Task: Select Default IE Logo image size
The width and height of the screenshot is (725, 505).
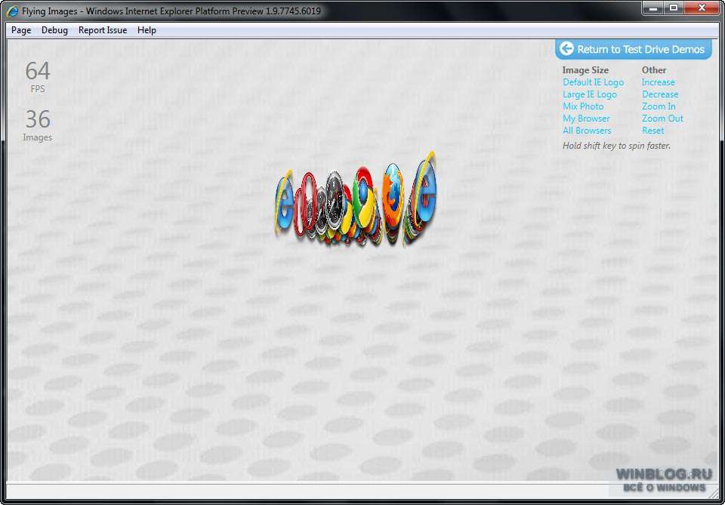Action: [594, 82]
